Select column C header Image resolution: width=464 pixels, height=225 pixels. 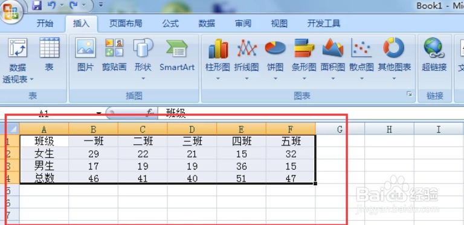[143, 129]
